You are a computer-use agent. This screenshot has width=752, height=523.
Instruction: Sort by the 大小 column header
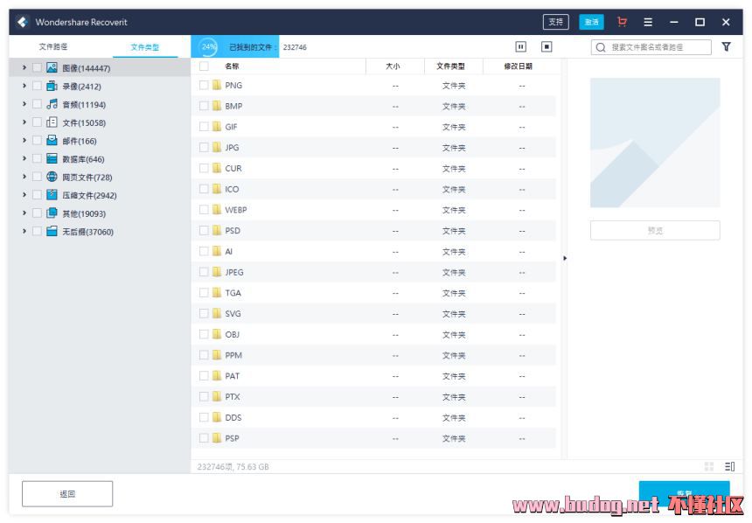[393, 66]
